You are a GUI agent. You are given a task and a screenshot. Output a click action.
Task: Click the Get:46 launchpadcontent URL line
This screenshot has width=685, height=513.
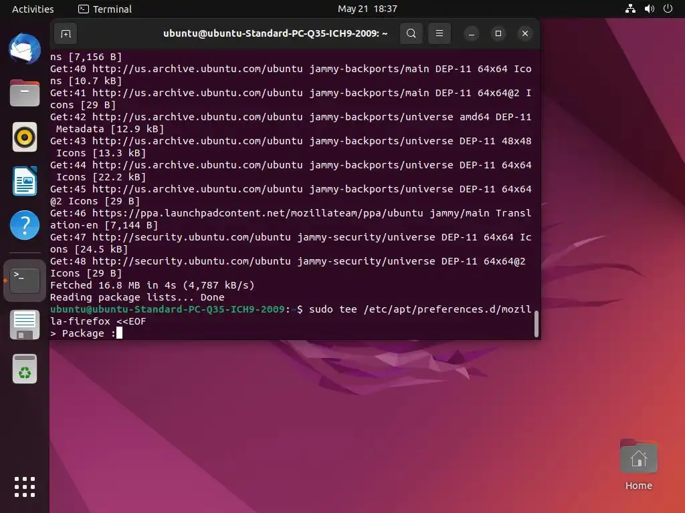pyautogui.click(x=290, y=213)
